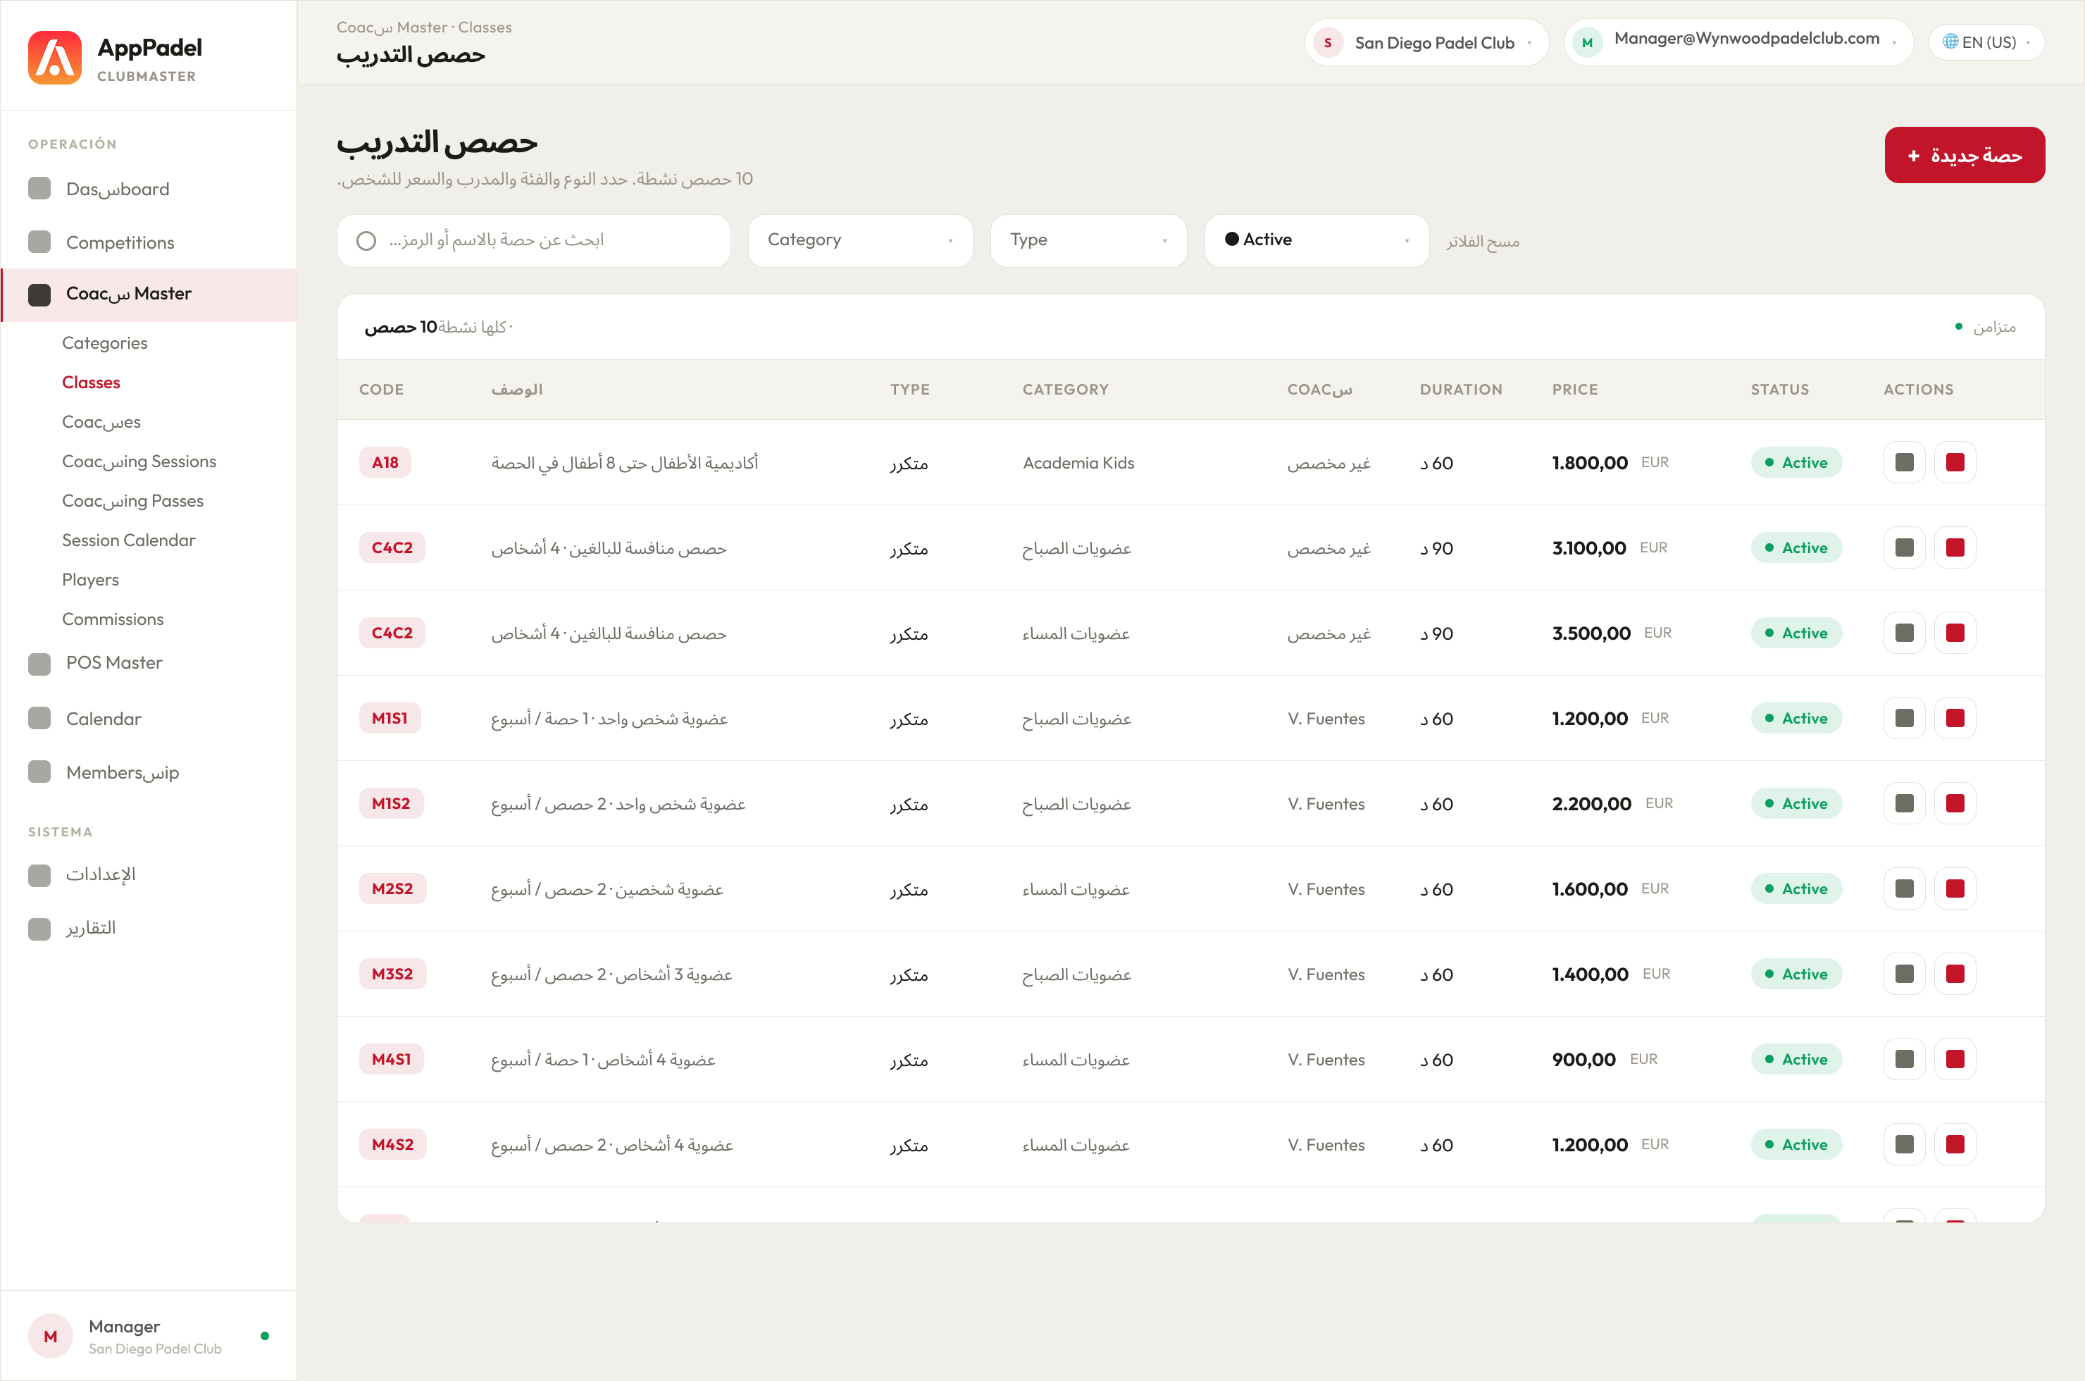Go to Players submenu item
2085x1381 pixels.
pos(90,581)
